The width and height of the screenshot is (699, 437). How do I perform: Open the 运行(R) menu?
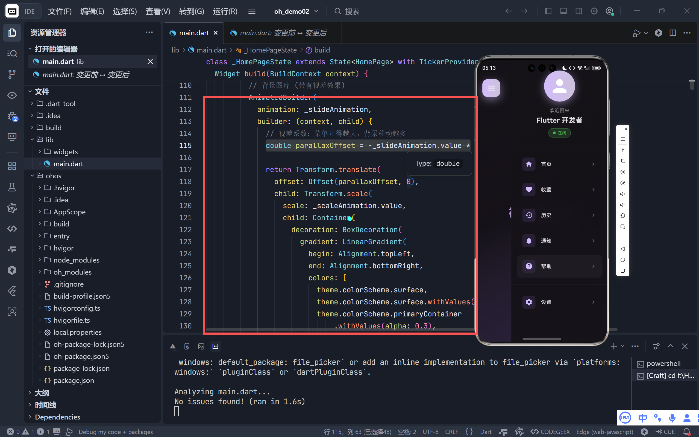[225, 11]
